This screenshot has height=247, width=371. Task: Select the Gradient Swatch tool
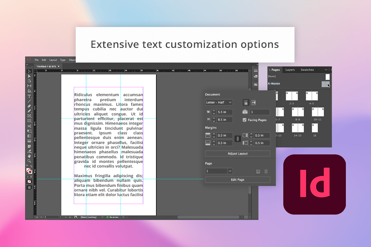click(x=29, y=136)
